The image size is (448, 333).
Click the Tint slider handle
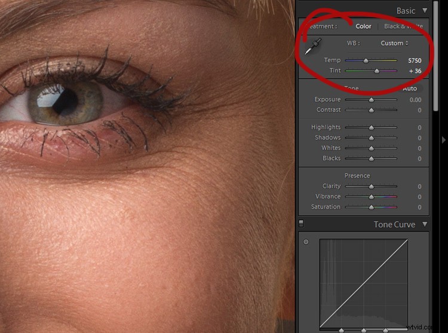(377, 71)
